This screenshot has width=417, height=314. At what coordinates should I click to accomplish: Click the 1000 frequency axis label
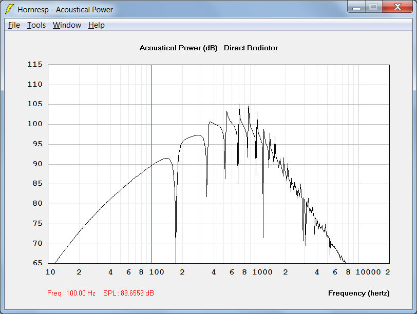pos(262,272)
